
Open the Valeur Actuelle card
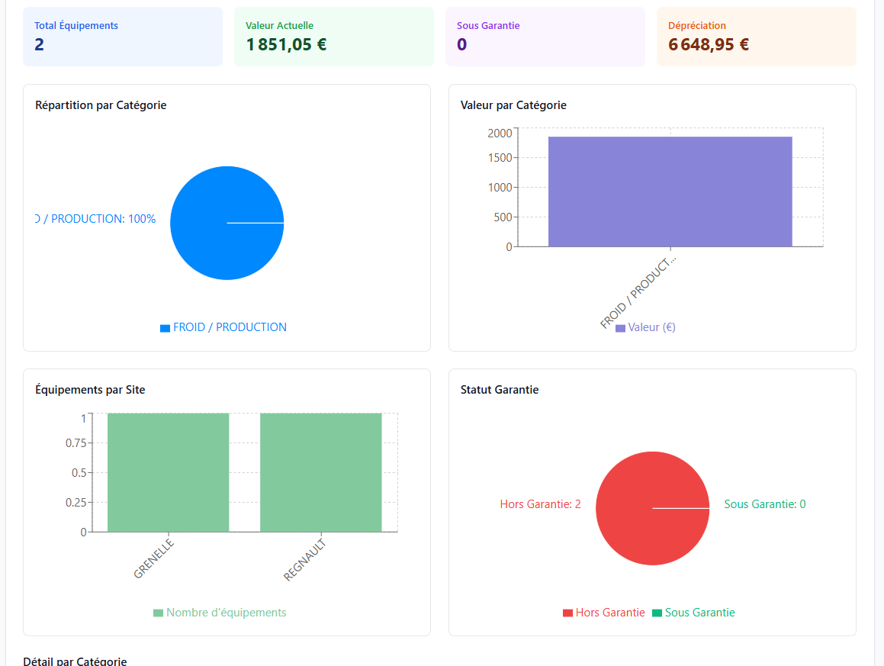tap(333, 36)
